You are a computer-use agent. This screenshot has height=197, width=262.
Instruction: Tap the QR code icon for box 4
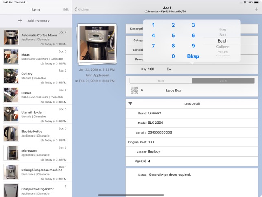[x=134, y=90]
